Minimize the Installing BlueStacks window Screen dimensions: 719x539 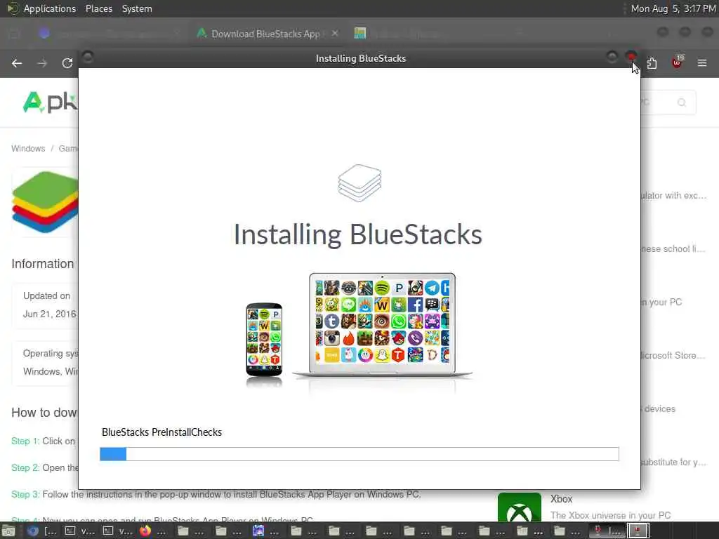pos(612,57)
